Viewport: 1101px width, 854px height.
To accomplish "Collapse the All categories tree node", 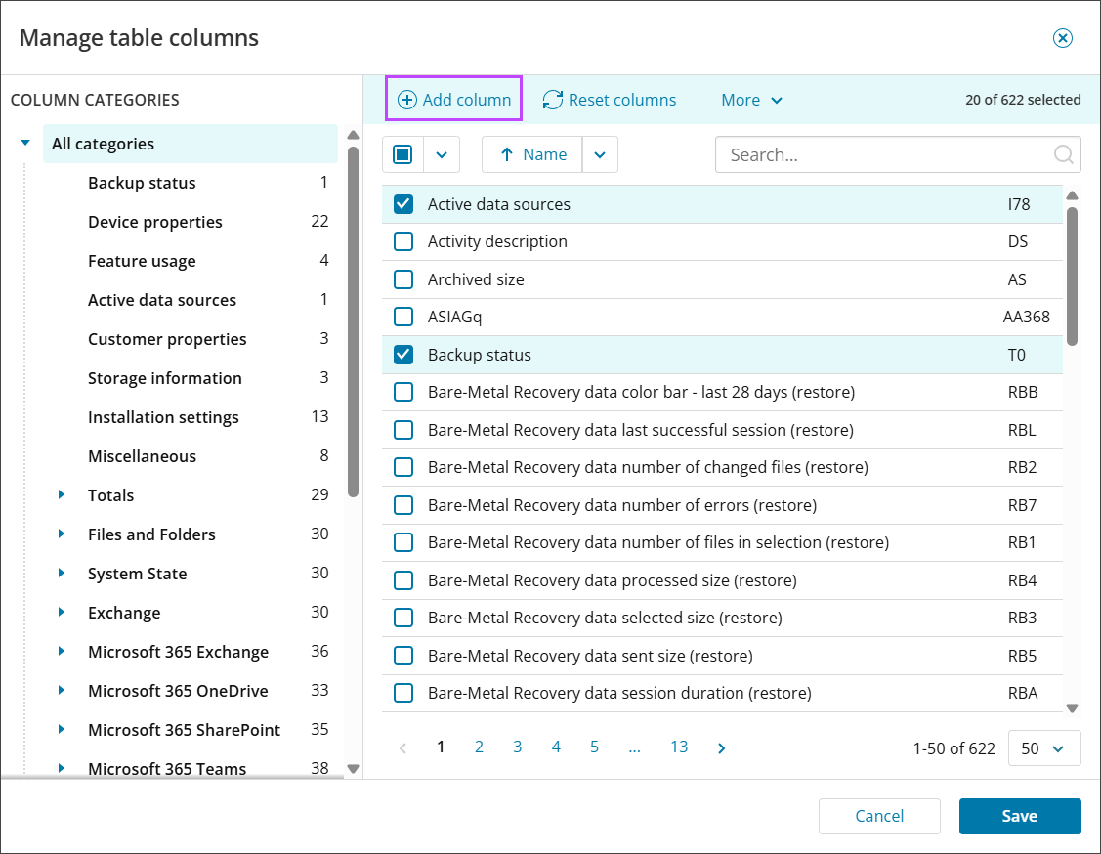I will 25,144.
